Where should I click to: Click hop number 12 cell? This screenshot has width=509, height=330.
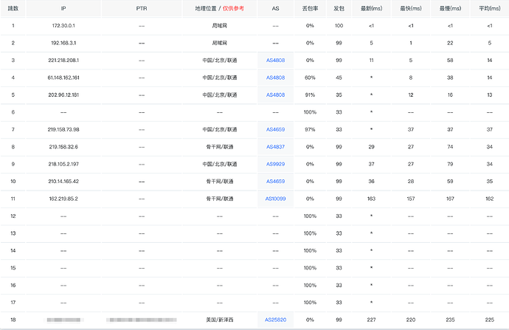13,216
